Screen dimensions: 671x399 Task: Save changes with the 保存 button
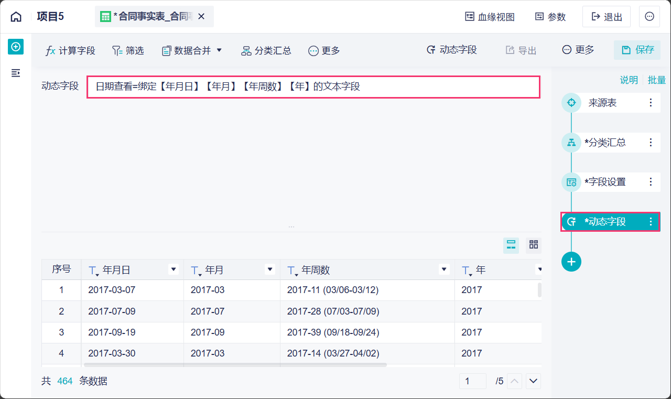click(x=637, y=50)
